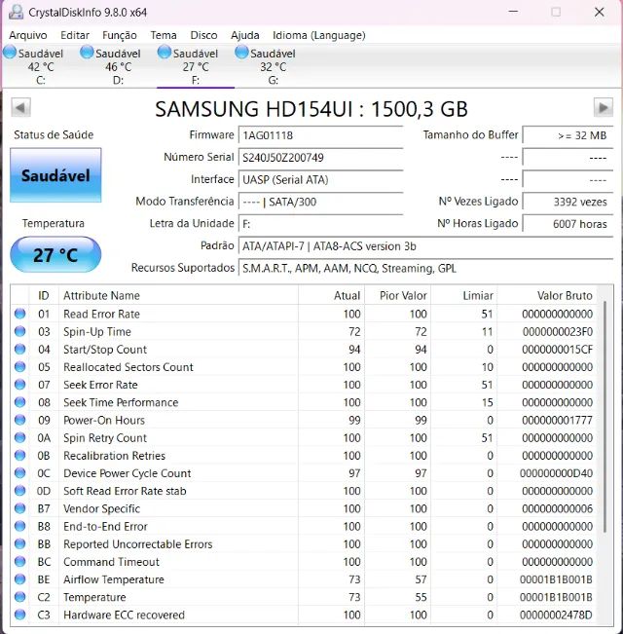Click the Saudável health status button
Screen dimensions: 623x634
[55, 175]
